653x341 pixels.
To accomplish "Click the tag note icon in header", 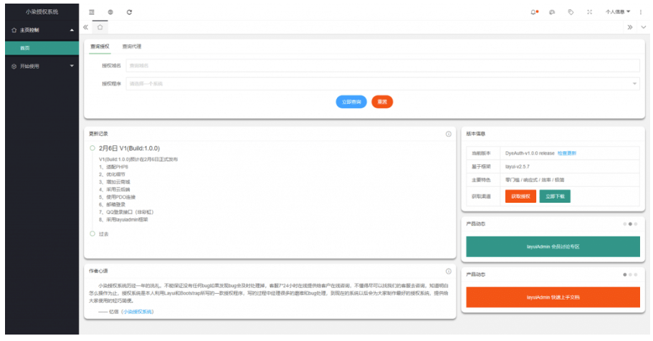I will (x=571, y=12).
